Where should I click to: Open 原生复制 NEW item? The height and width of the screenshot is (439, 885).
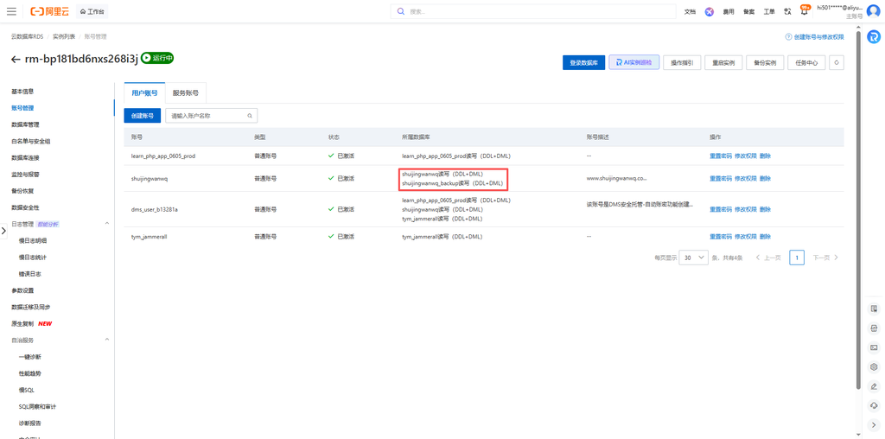(32, 324)
